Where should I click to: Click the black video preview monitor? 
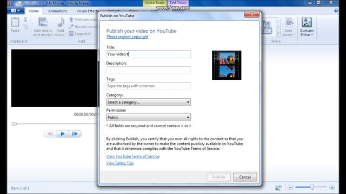pyautogui.click(x=54, y=78)
